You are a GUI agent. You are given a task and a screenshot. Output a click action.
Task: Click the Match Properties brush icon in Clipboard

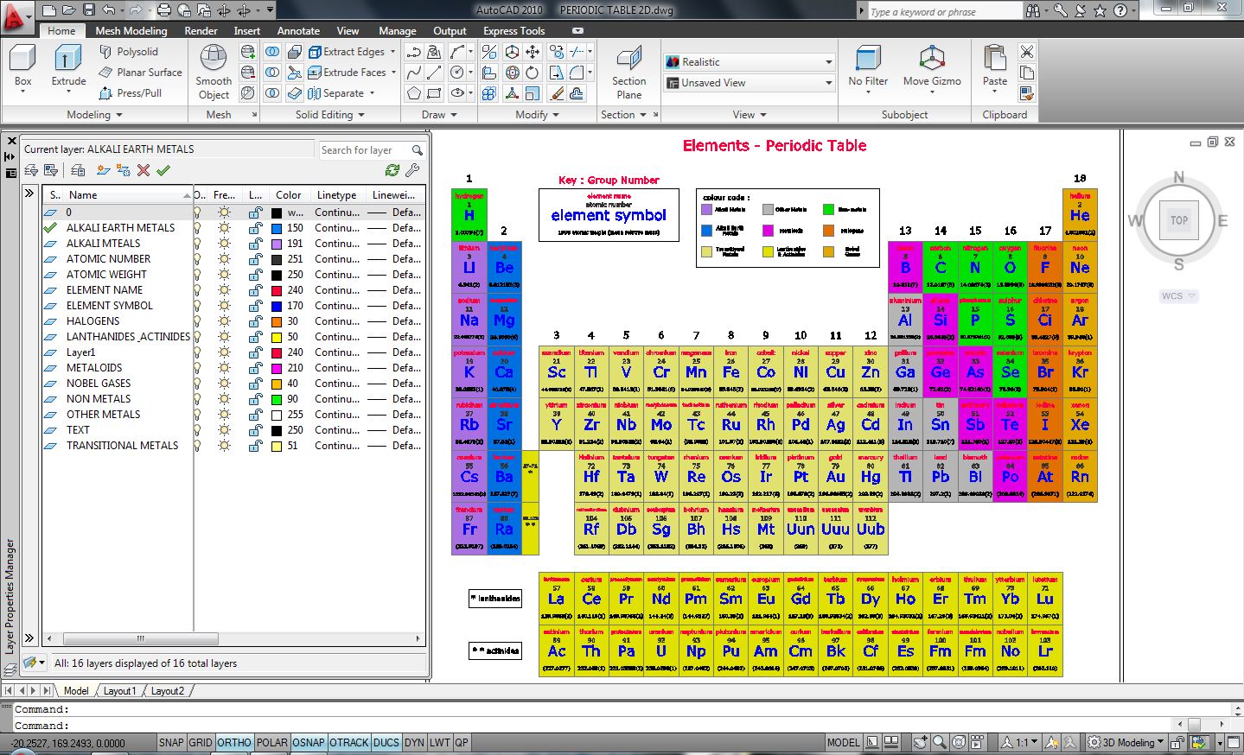tap(1027, 93)
